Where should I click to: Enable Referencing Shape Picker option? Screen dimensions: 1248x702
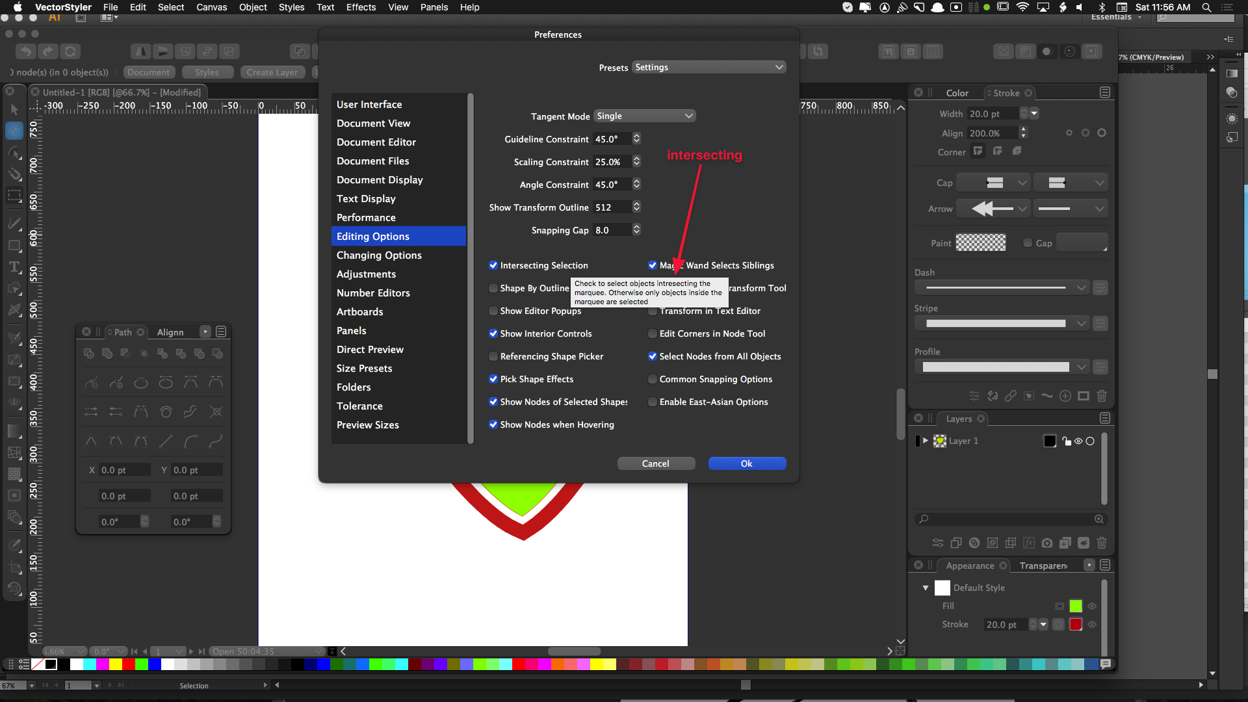493,356
